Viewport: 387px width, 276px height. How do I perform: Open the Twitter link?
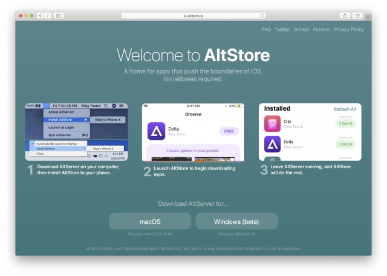click(282, 30)
